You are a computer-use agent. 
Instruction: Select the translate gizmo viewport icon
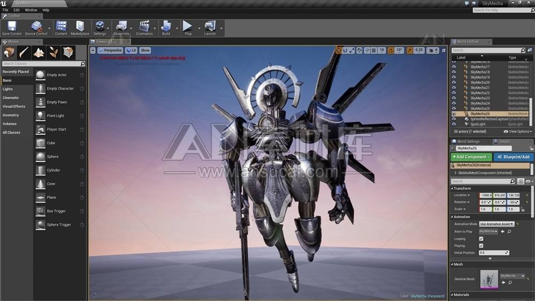coord(338,50)
